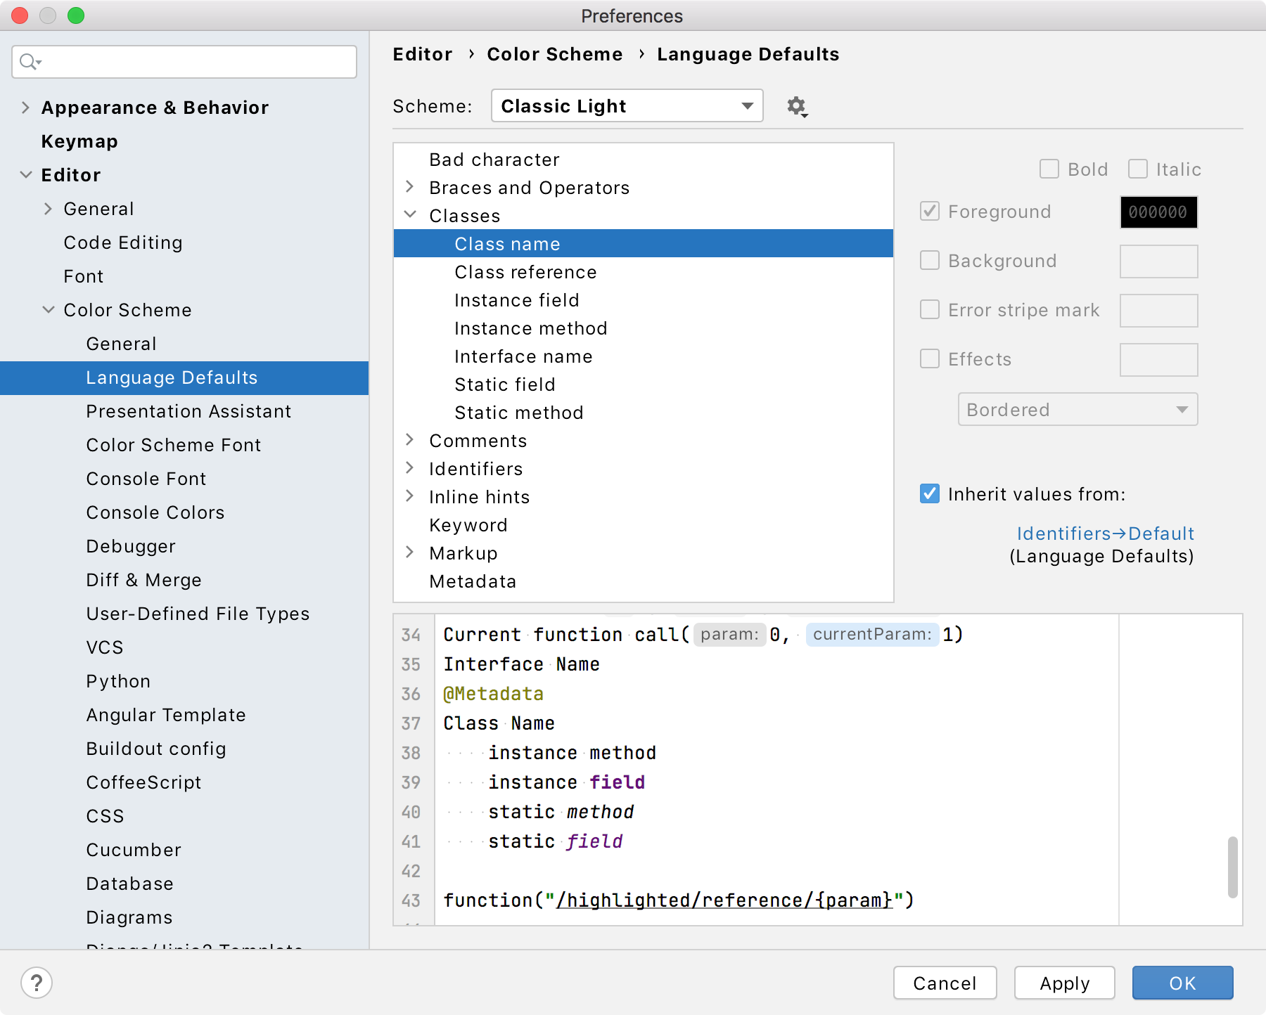Click Color Scheme in the breadcrumb path

pyautogui.click(x=555, y=54)
